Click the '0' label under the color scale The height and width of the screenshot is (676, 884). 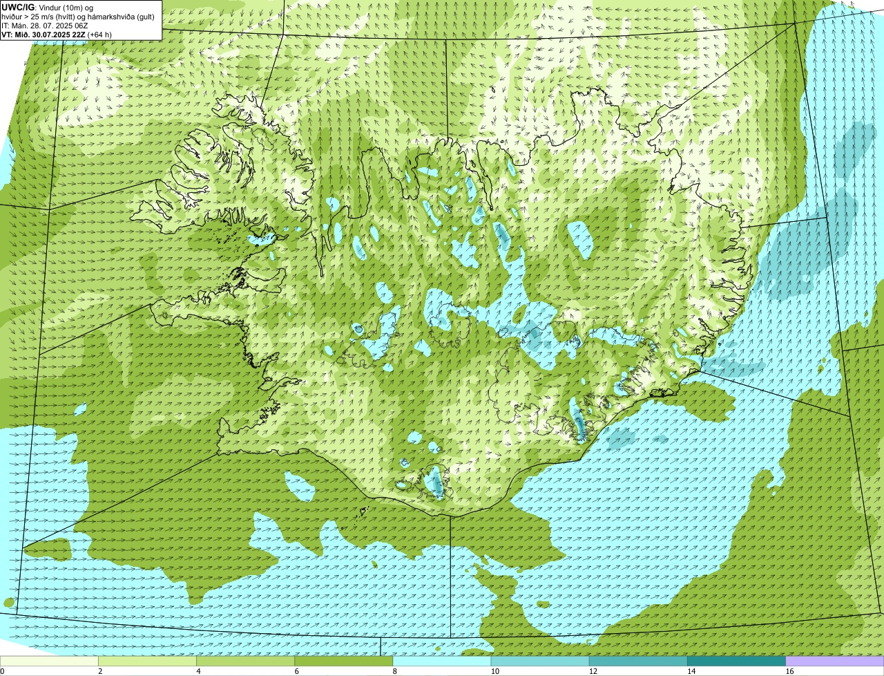tap(2, 671)
